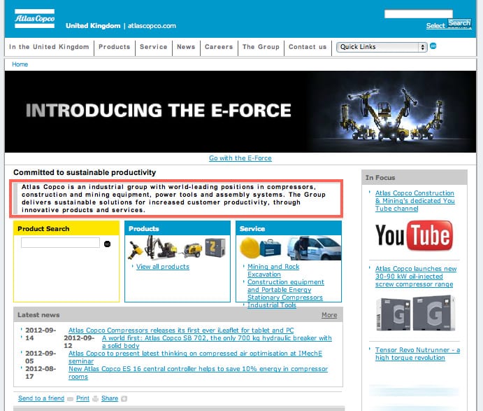The image size is (483, 411).
Task: Click the Mining and Rock Excavation link
Action: pyautogui.click(x=273, y=270)
